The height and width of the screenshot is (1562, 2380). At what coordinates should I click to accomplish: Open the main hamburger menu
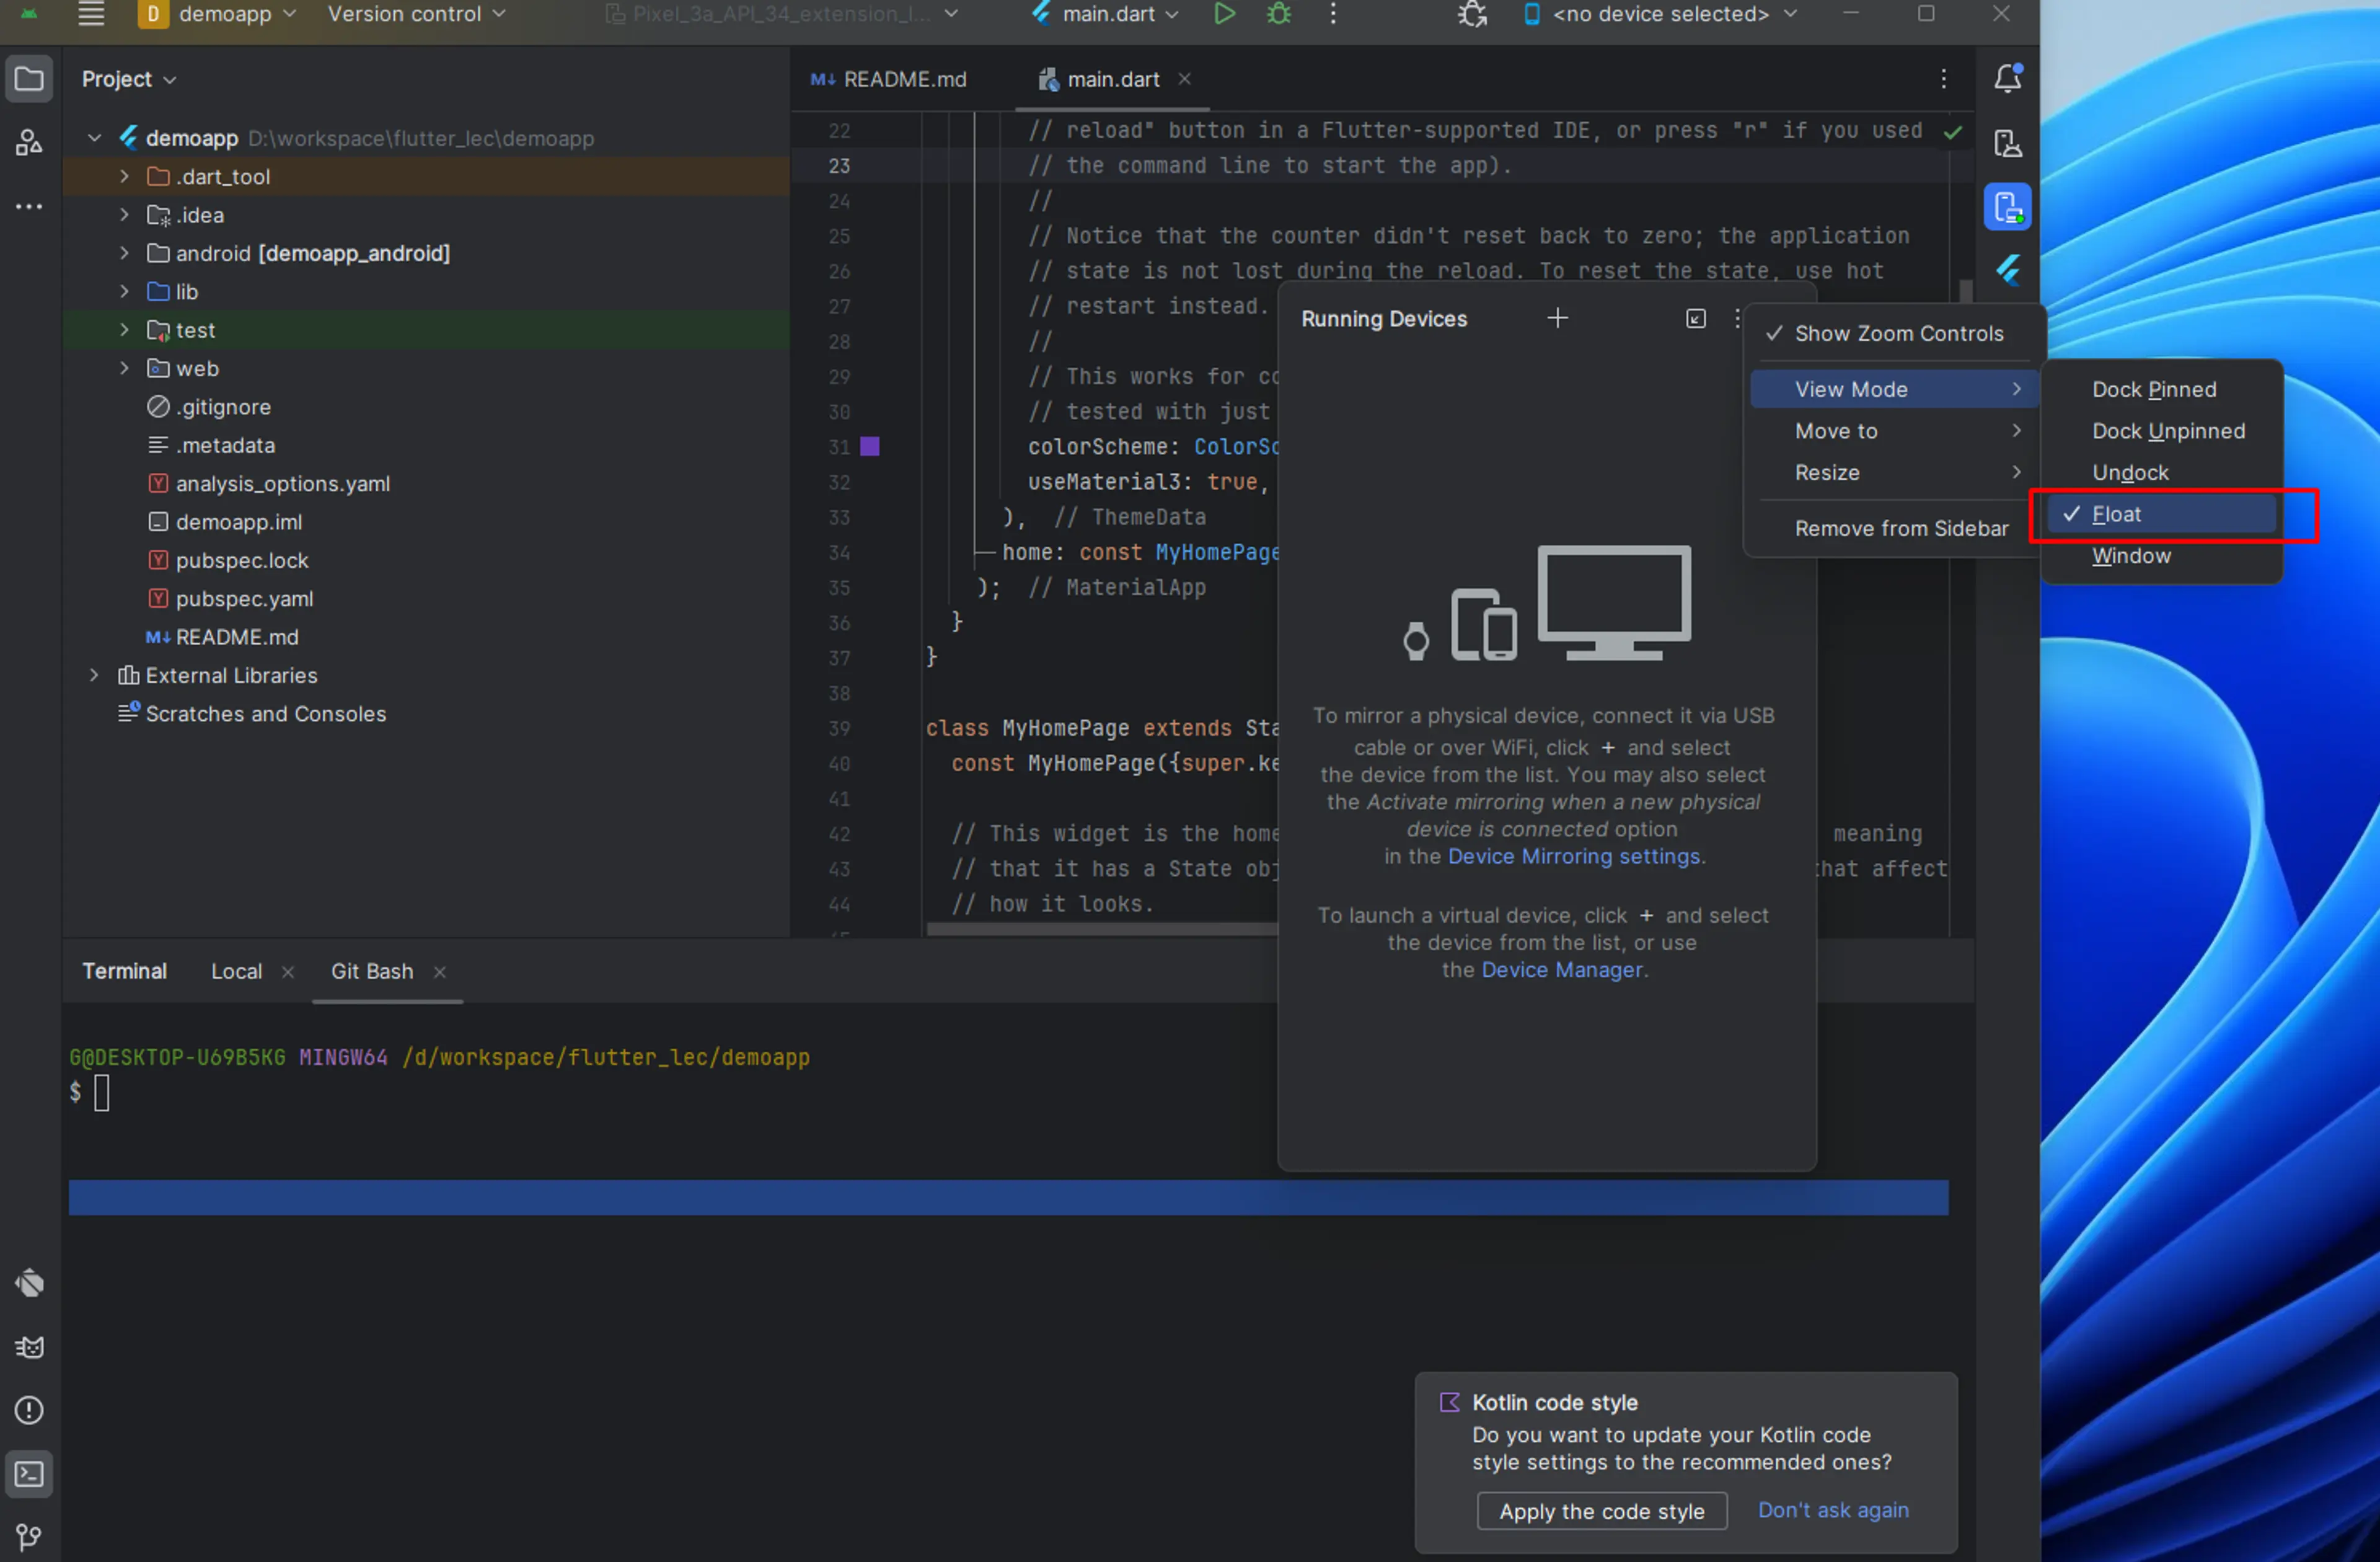91,14
